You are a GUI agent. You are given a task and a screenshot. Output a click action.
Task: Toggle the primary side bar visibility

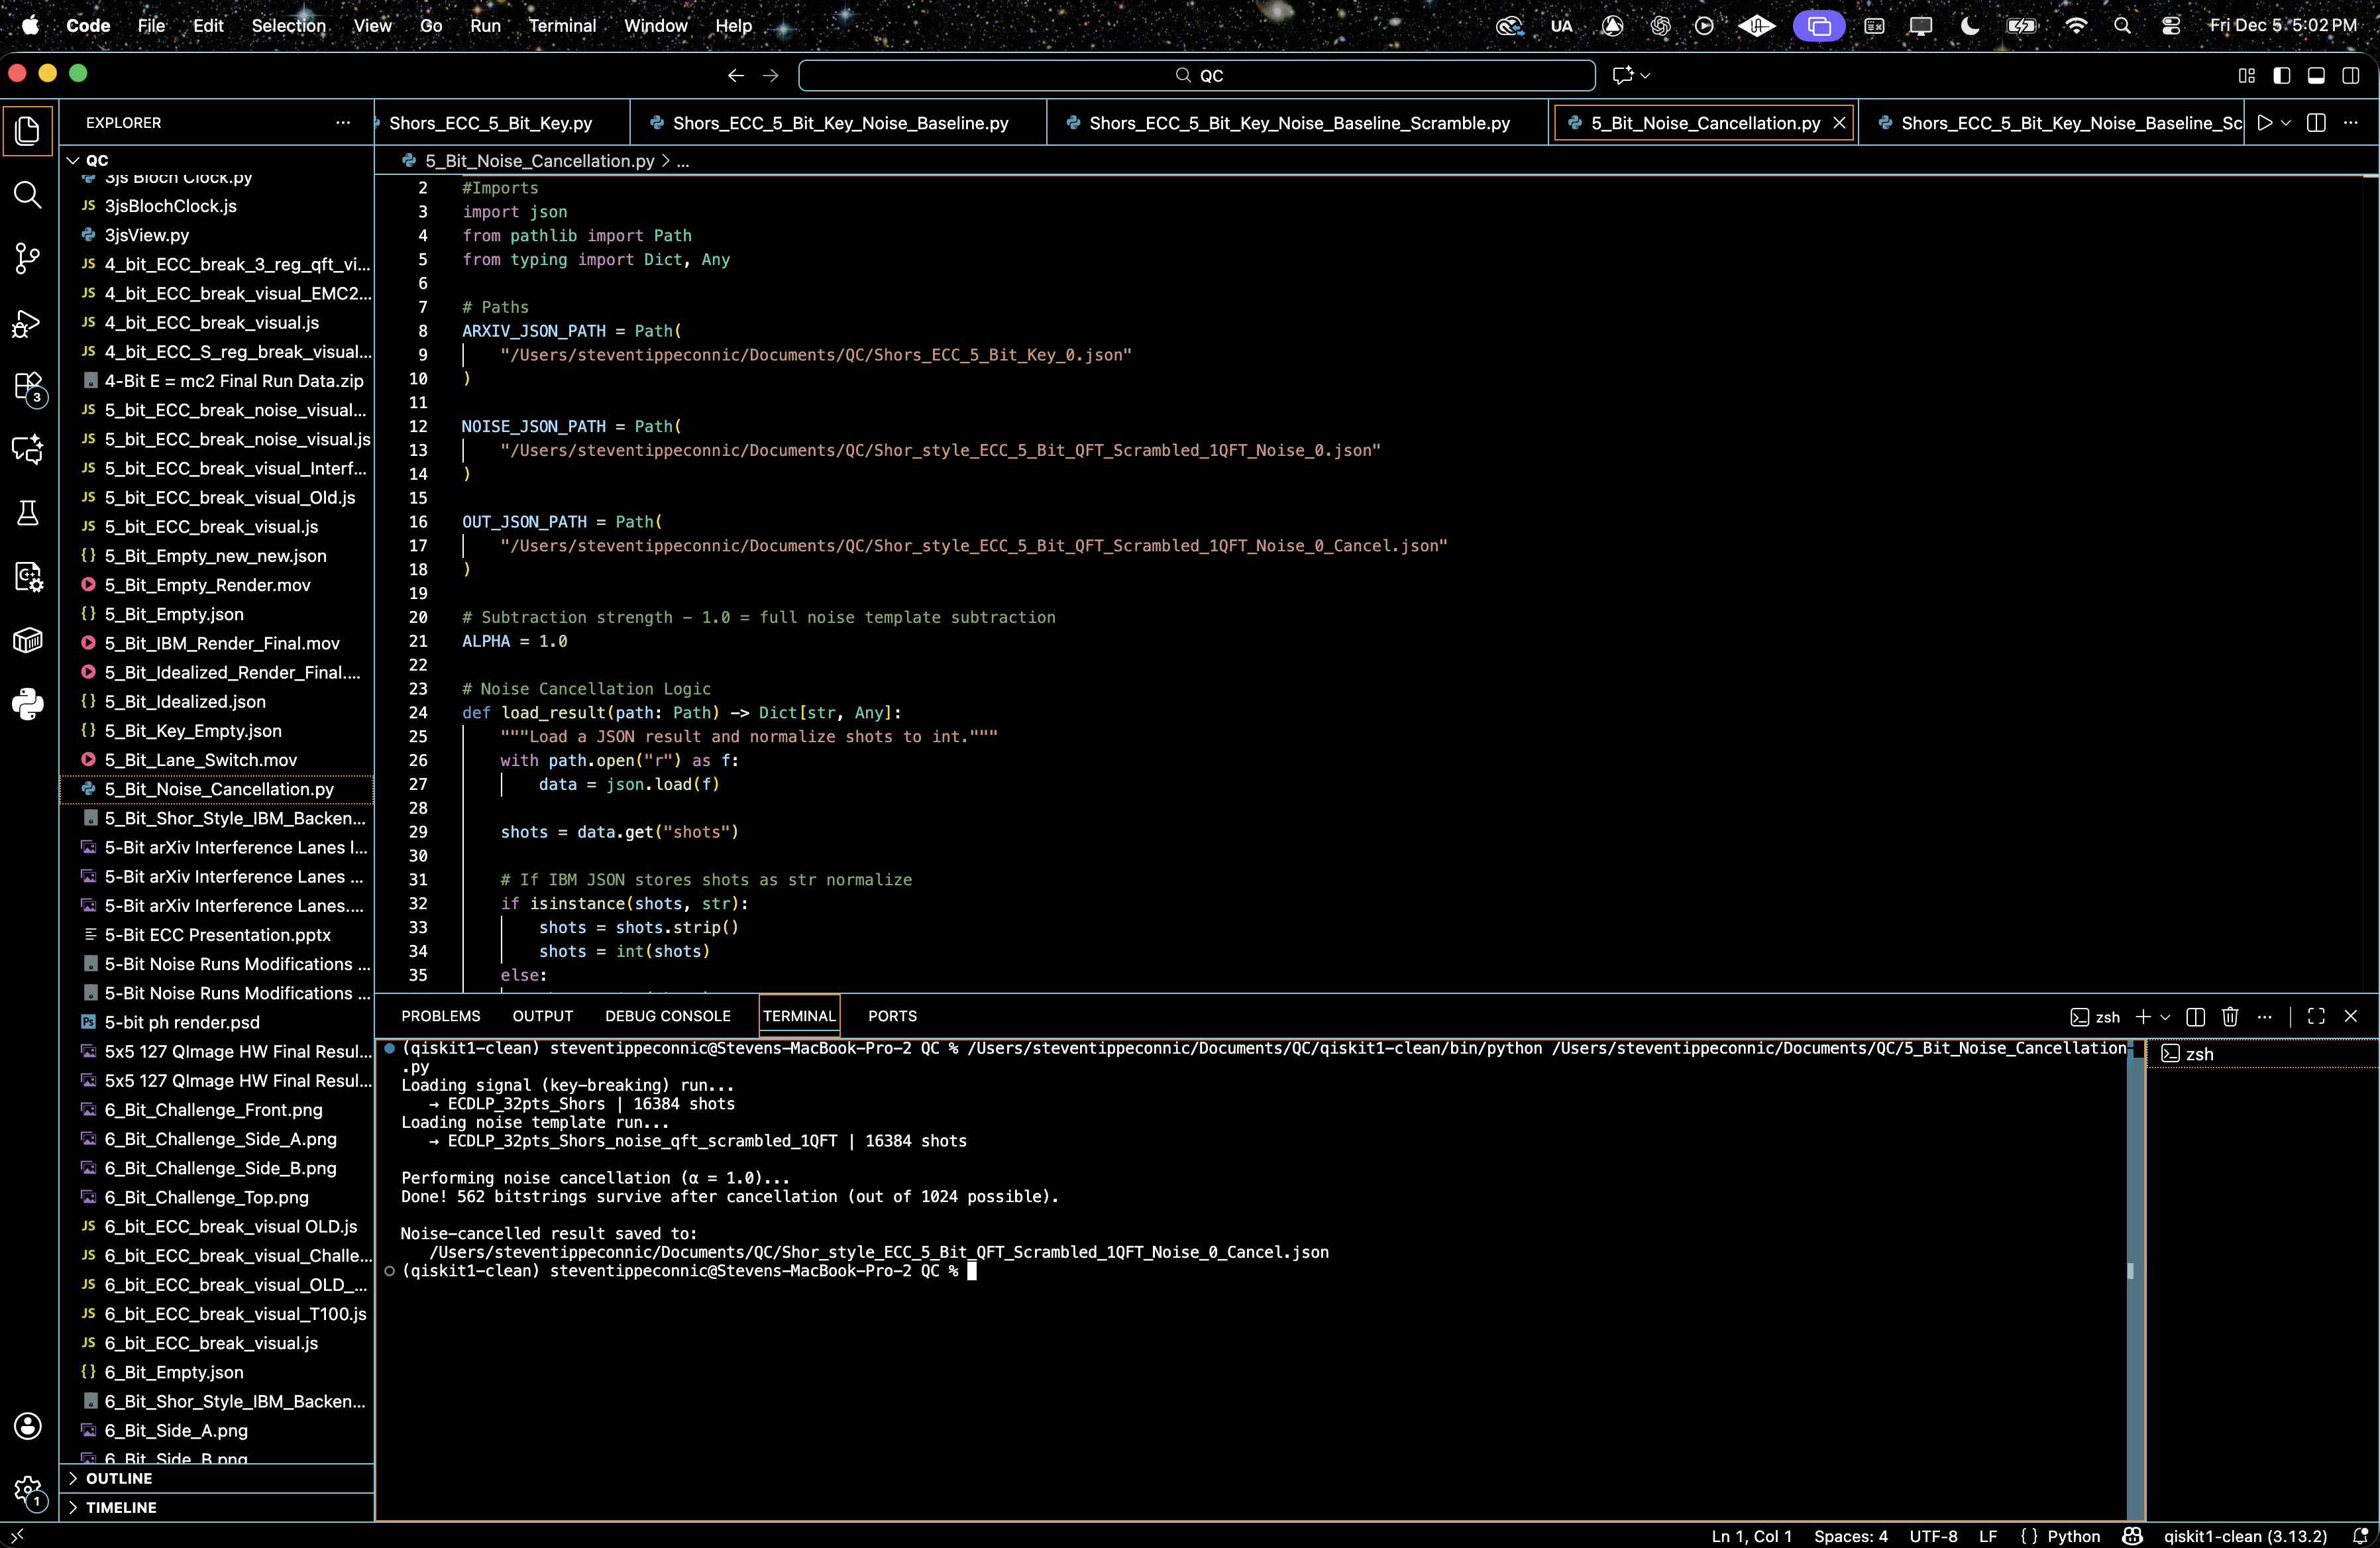point(2282,75)
